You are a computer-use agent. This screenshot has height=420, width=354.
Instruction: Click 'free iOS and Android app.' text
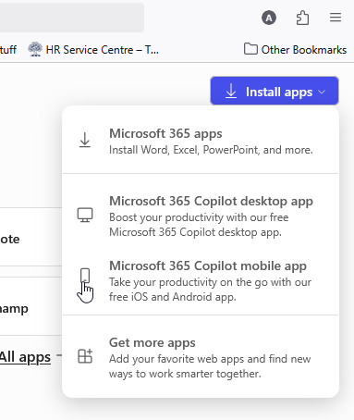coord(173,297)
